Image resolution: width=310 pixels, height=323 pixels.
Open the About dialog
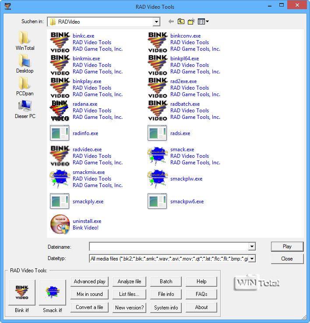click(x=201, y=307)
